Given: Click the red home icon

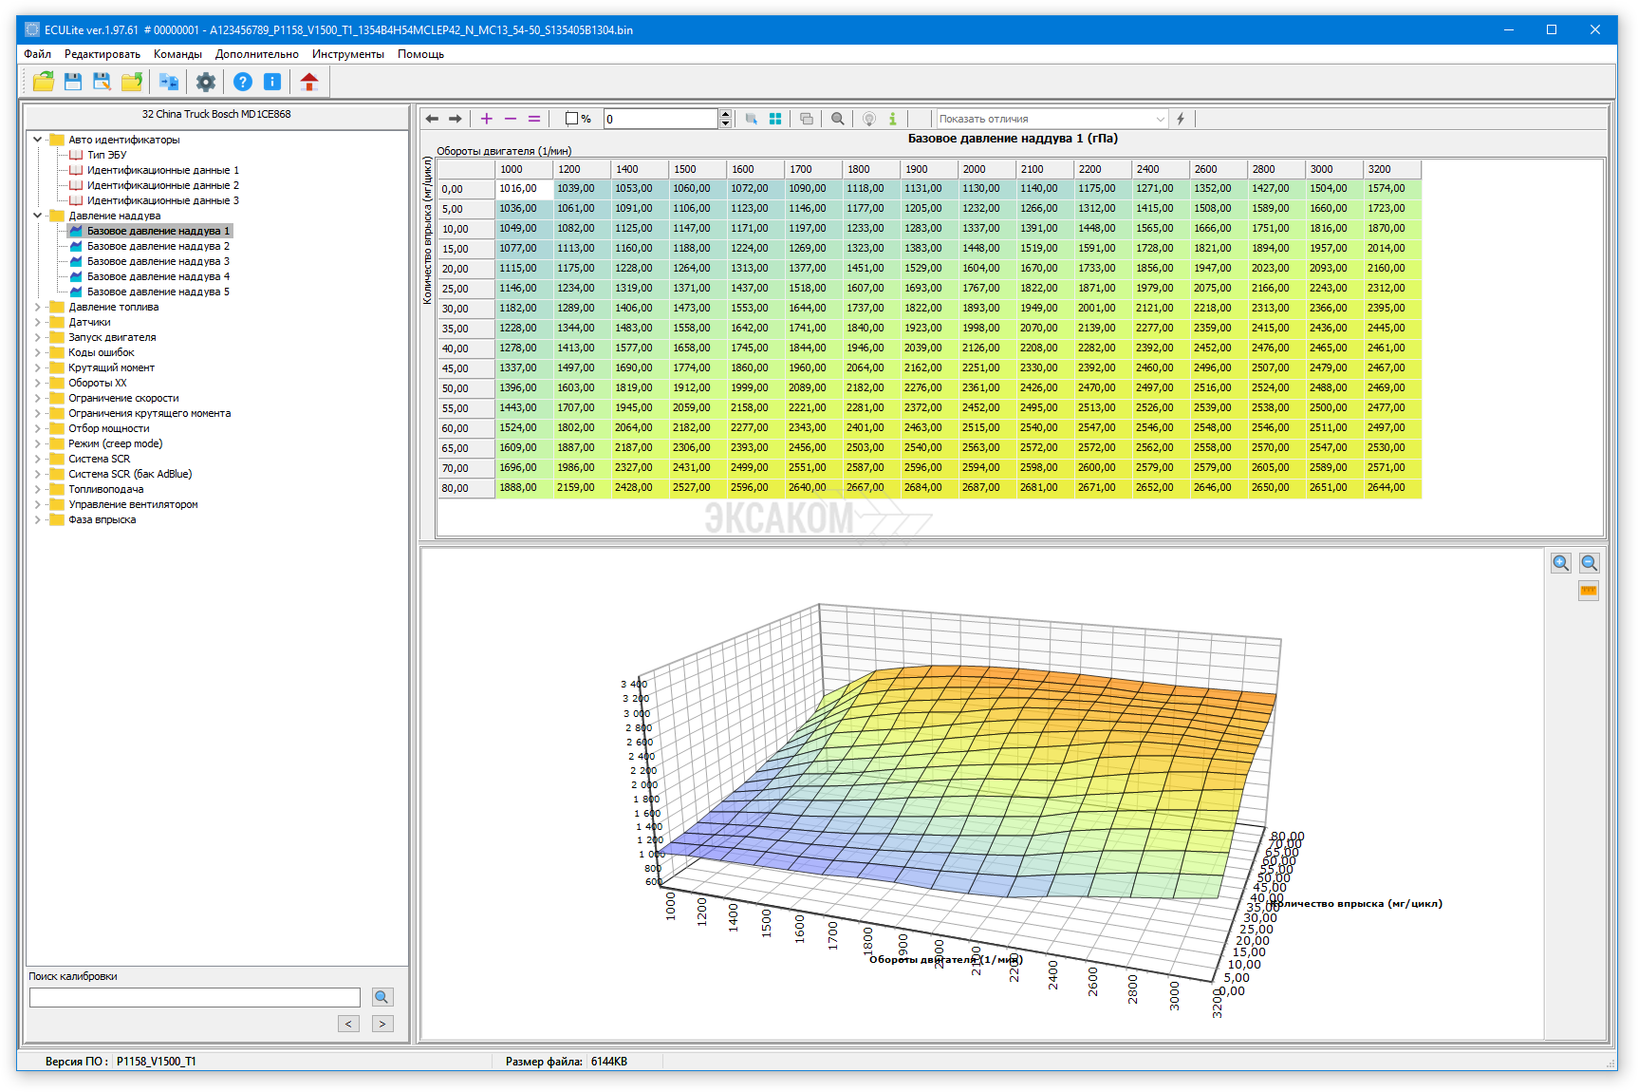Looking at the screenshot, I should click(x=309, y=82).
